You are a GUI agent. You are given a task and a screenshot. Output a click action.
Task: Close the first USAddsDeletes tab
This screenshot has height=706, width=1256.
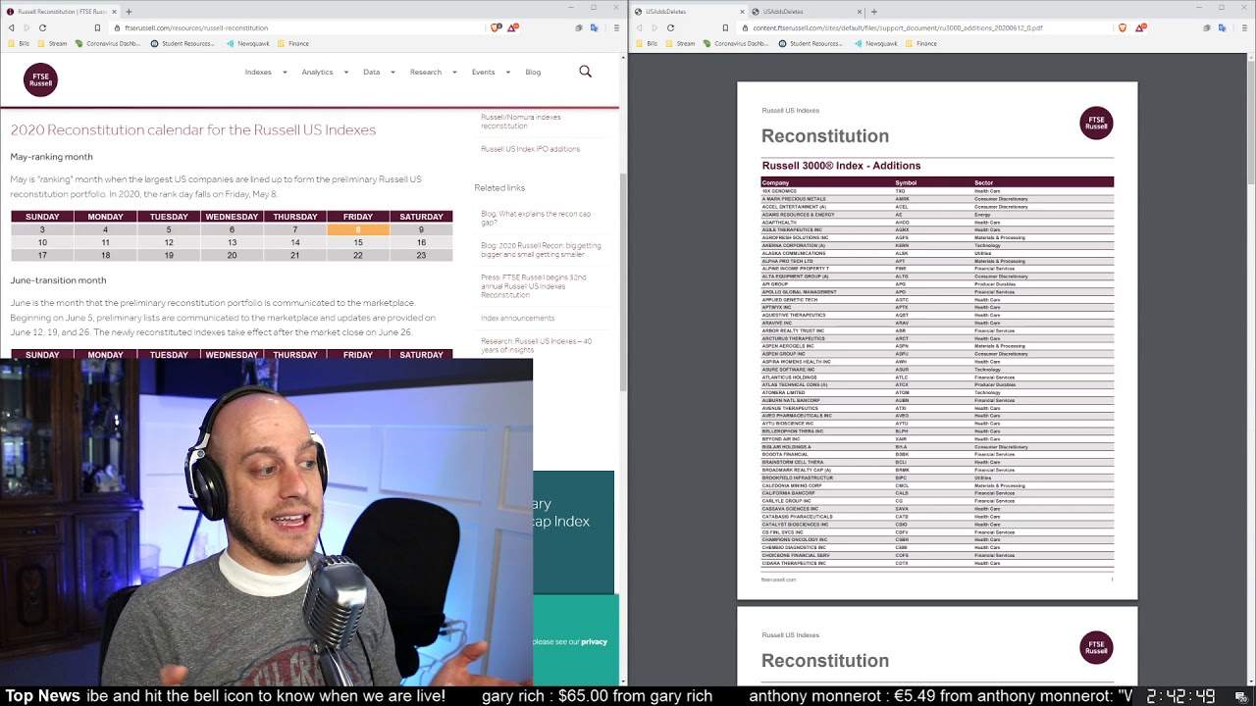(742, 12)
